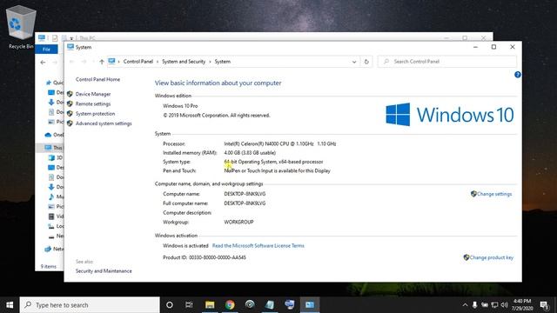Open Security and Maintenance link
557x313 pixels.
(104, 271)
